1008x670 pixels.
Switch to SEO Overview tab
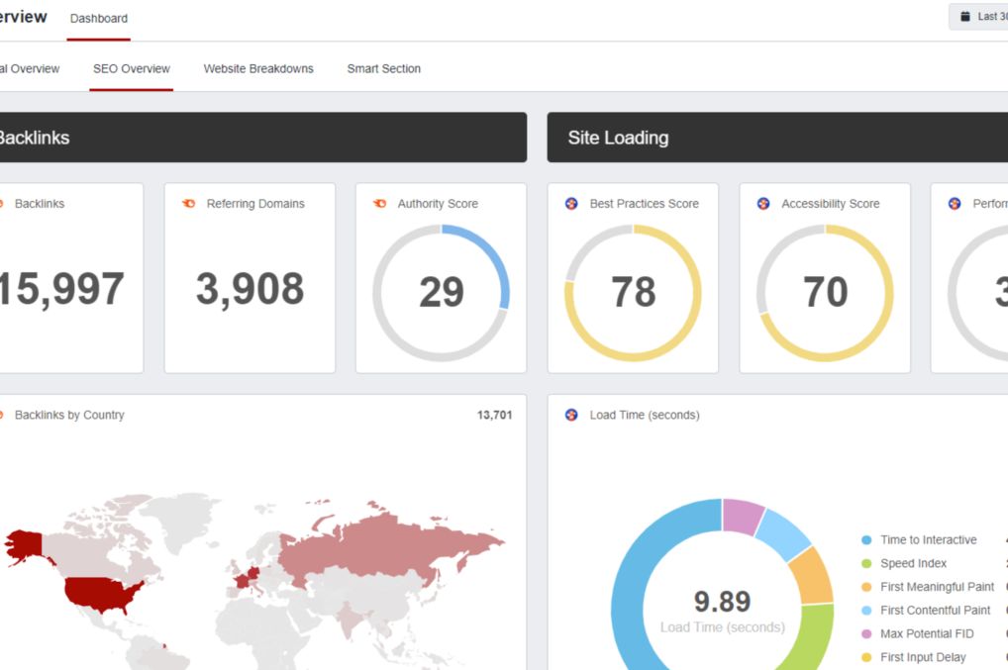[131, 68]
